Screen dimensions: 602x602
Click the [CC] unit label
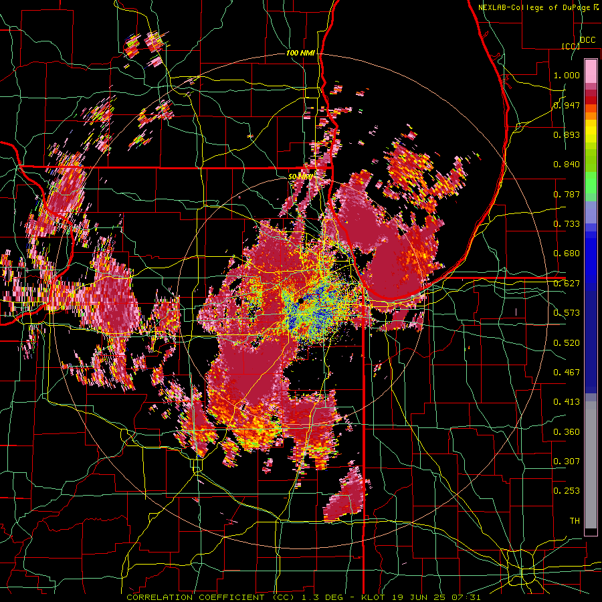point(571,46)
